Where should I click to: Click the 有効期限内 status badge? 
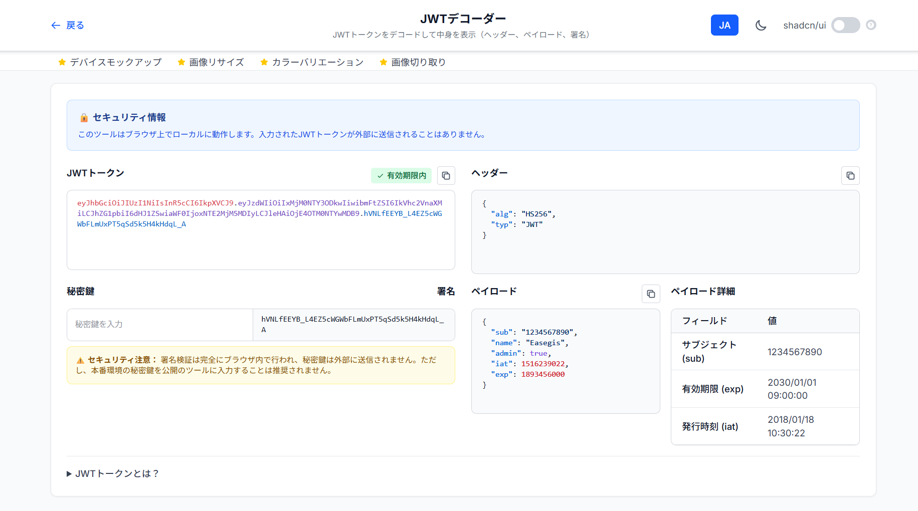pos(401,176)
